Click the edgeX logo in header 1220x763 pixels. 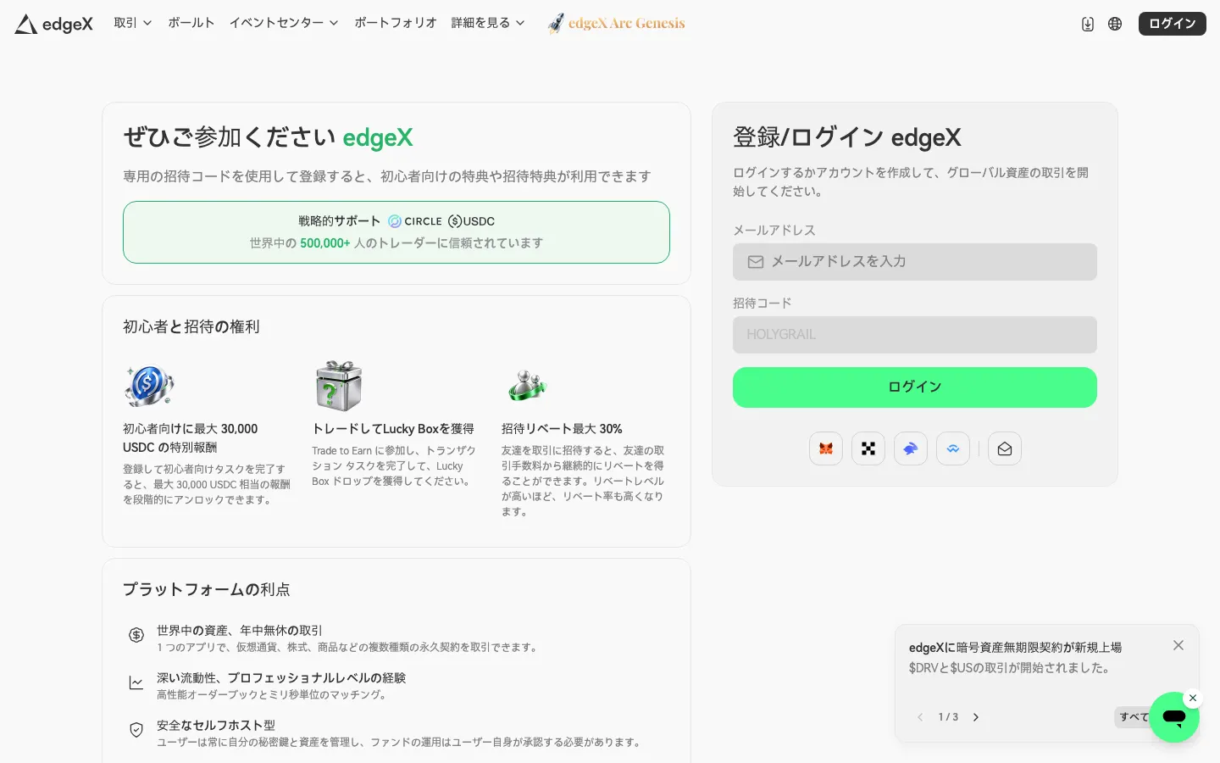click(54, 24)
